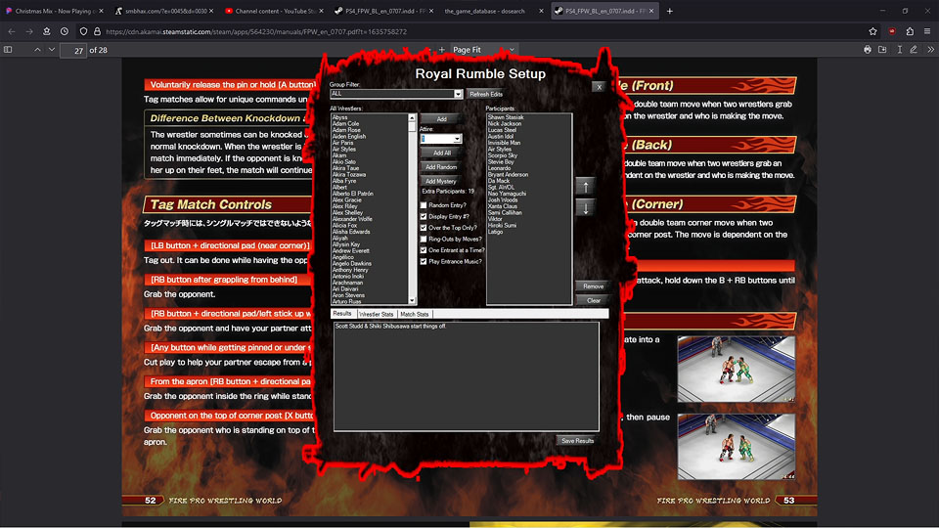Move selected participant down the list

586,207
